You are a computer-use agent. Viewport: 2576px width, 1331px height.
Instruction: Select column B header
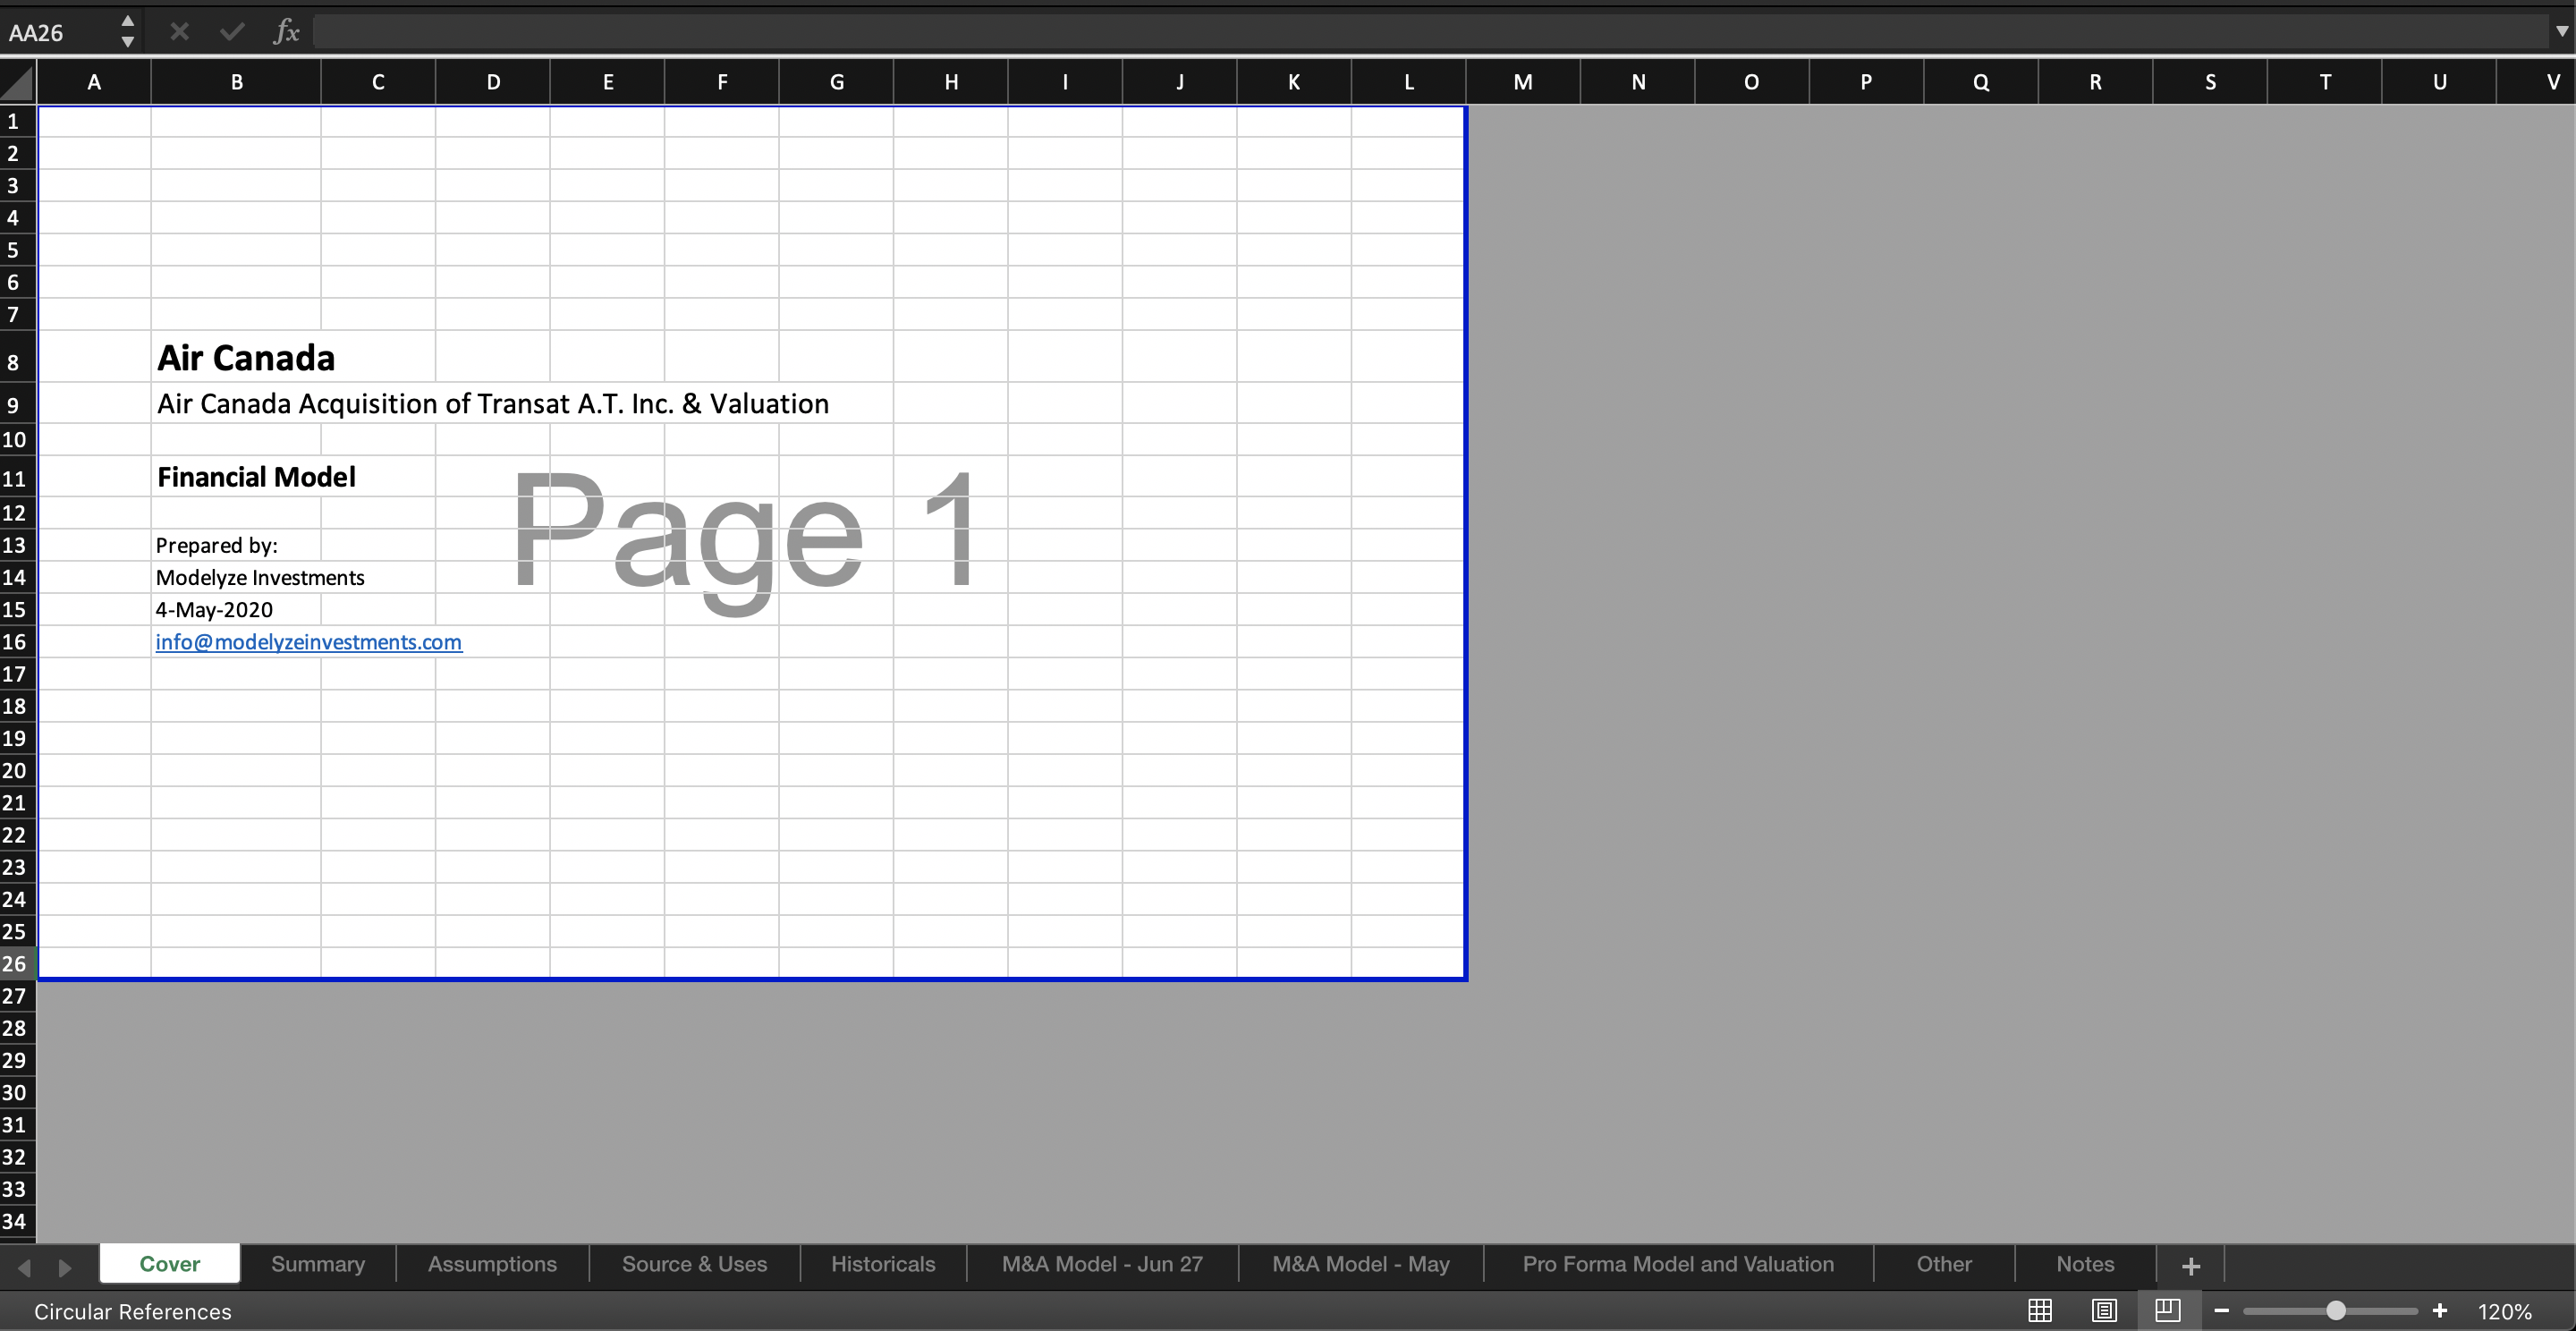pyautogui.click(x=237, y=82)
